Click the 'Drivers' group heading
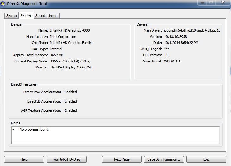Viewport: 231px width, 166px height. coord(142,24)
